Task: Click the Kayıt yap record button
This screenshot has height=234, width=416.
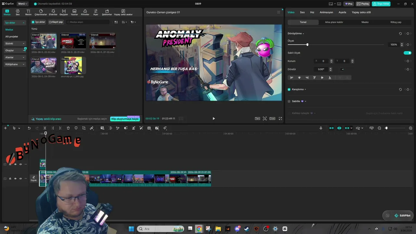Action: click(56, 22)
